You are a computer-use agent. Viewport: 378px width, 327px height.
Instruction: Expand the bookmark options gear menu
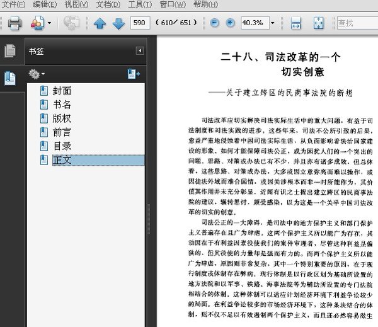click(x=37, y=74)
